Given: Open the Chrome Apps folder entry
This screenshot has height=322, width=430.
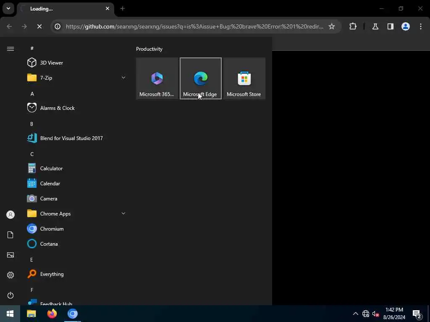Looking at the screenshot, I should 76,213.
